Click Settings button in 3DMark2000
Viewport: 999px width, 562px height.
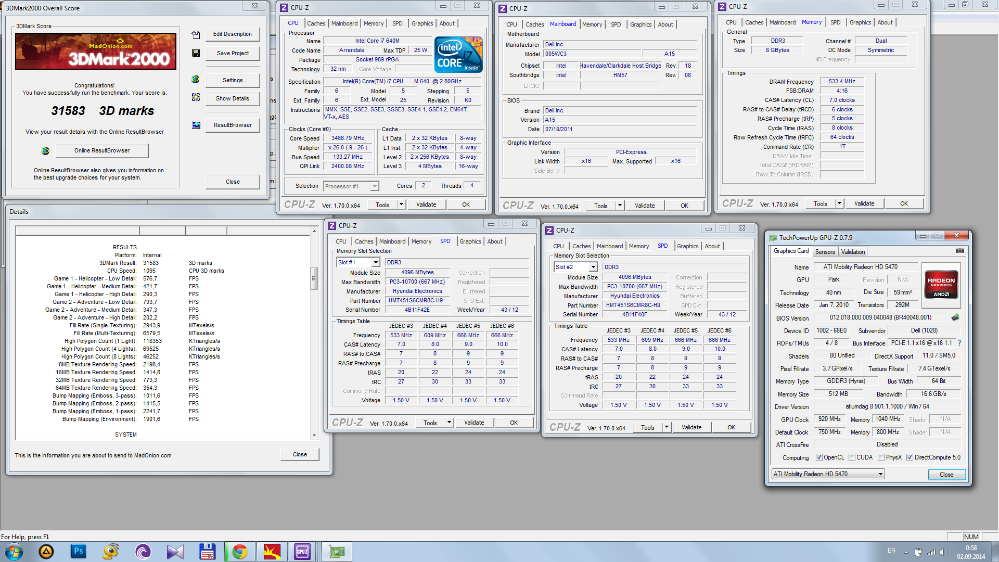pos(233,81)
